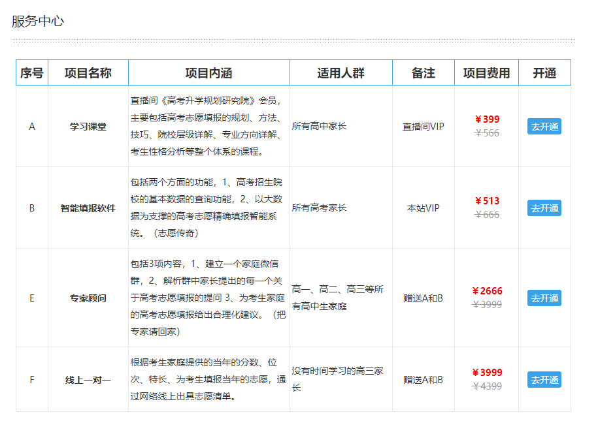Select the 开通 column header
Viewport: 598px width, 421px height.
point(544,73)
